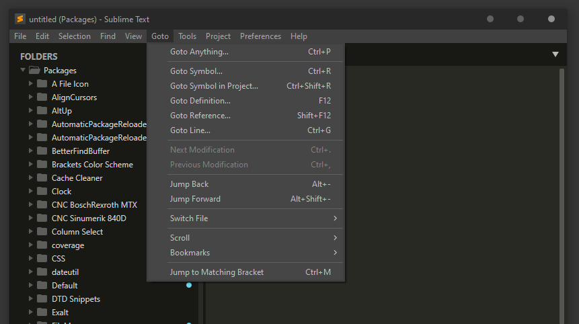Screen dimensions: 579x324
Task: Click the Cache Cleaner folder icon
Action: click(x=42, y=178)
